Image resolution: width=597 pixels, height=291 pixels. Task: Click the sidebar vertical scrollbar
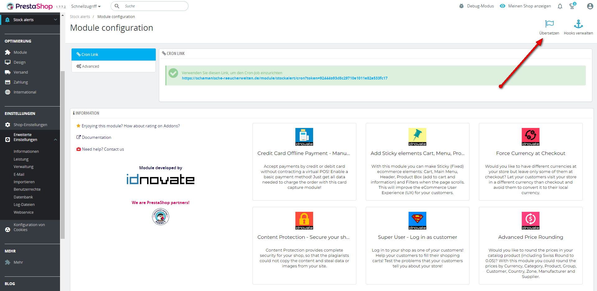coord(62,155)
